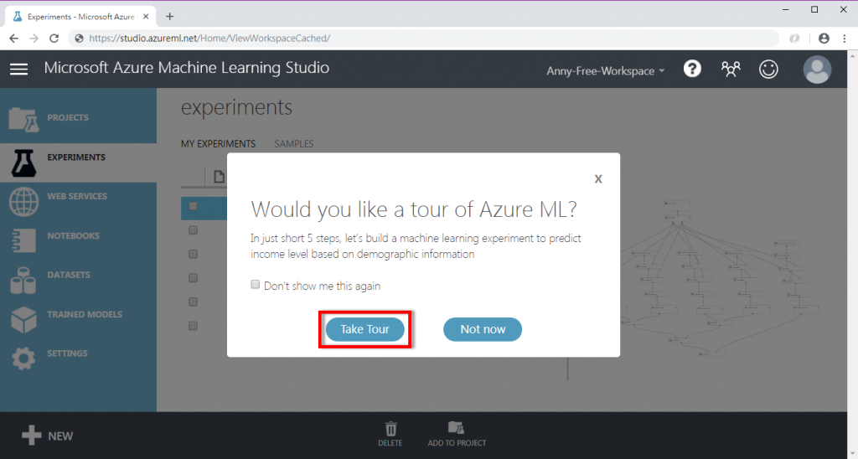Open the browser profile icon
Image resolution: width=858 pixels, height=459 pixels.
(x=824, y=39)
